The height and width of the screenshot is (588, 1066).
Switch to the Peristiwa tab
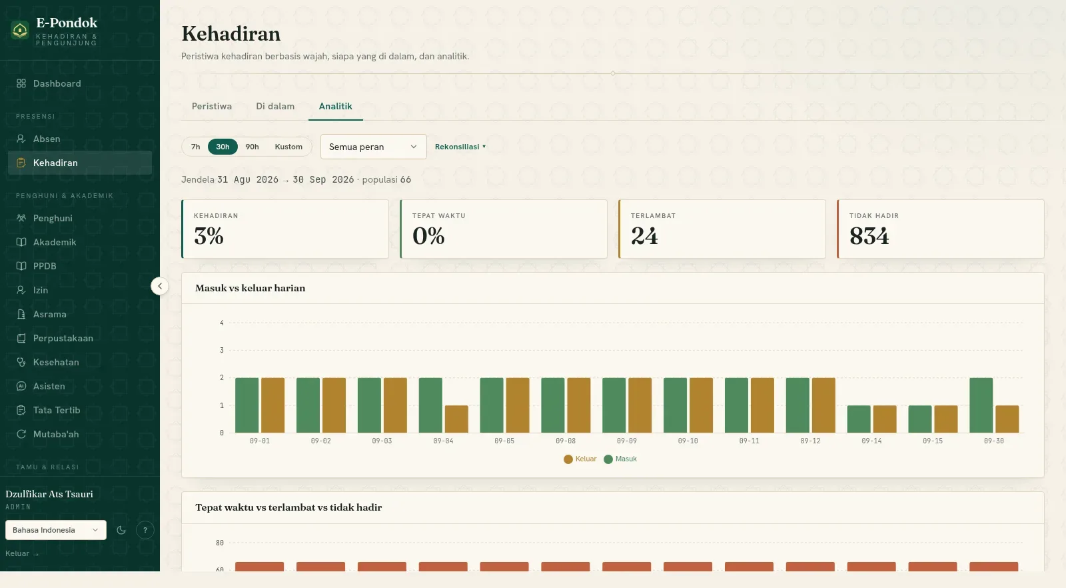[x=212, y=106]
